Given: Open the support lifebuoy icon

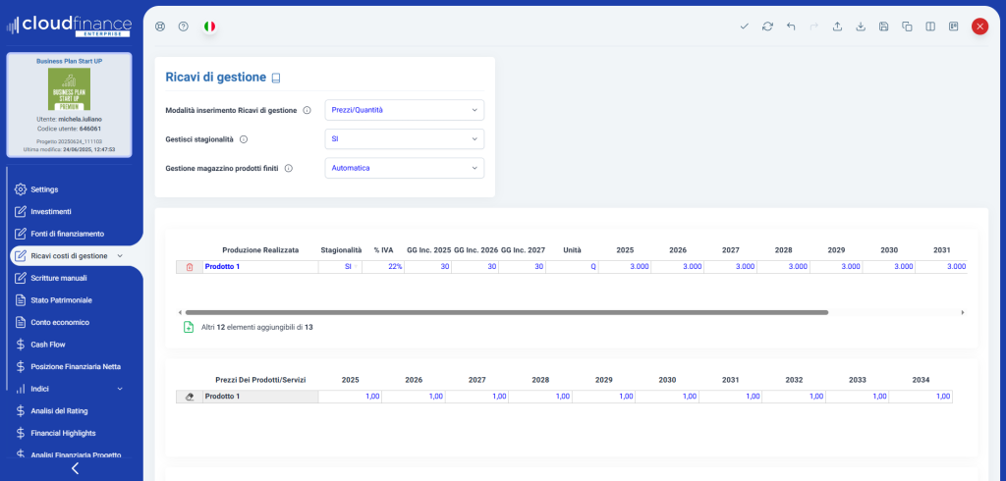Looking at the screenshot, I should tap(160, 27).
